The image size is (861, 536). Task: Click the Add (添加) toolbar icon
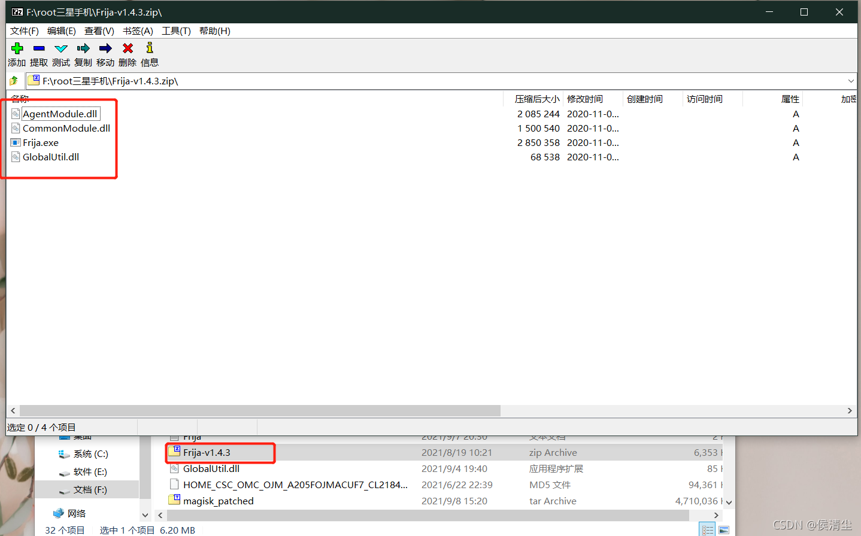tap(17, 48)
